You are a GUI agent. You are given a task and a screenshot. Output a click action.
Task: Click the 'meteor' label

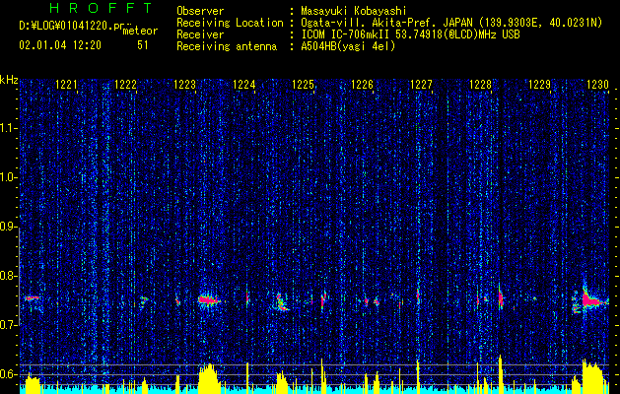point(140,31)
